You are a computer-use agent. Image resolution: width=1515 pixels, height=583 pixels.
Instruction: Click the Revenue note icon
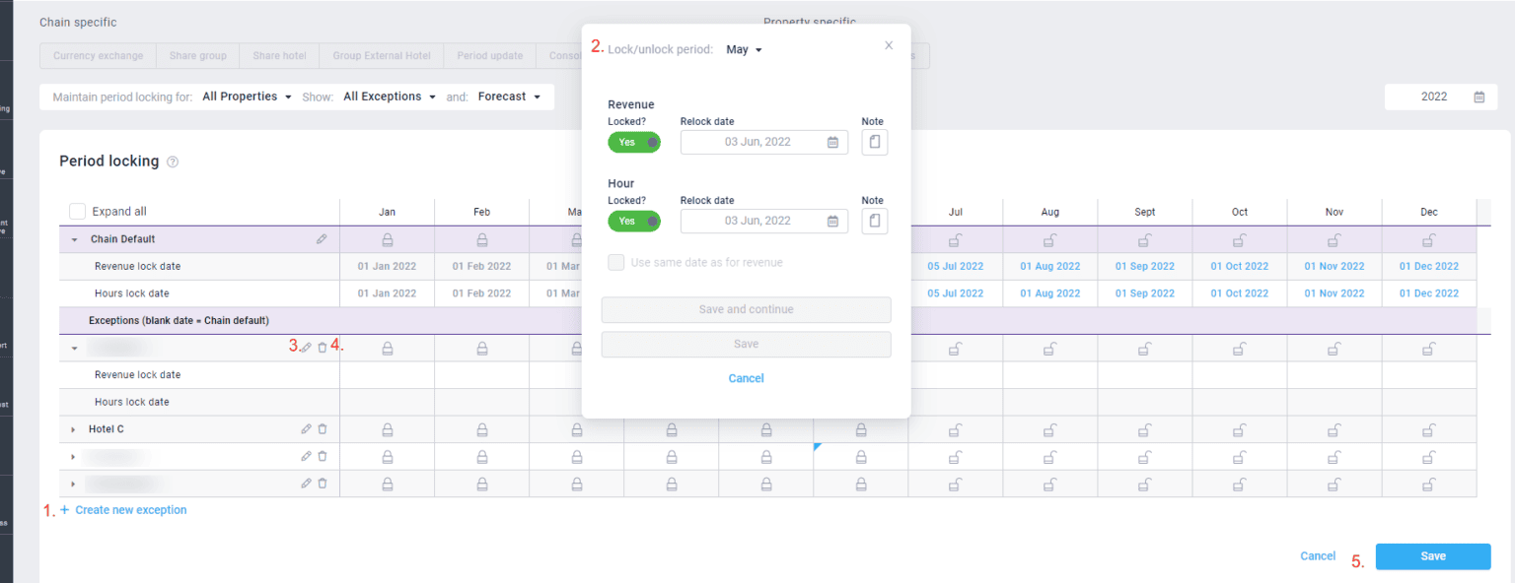[874, 143]
